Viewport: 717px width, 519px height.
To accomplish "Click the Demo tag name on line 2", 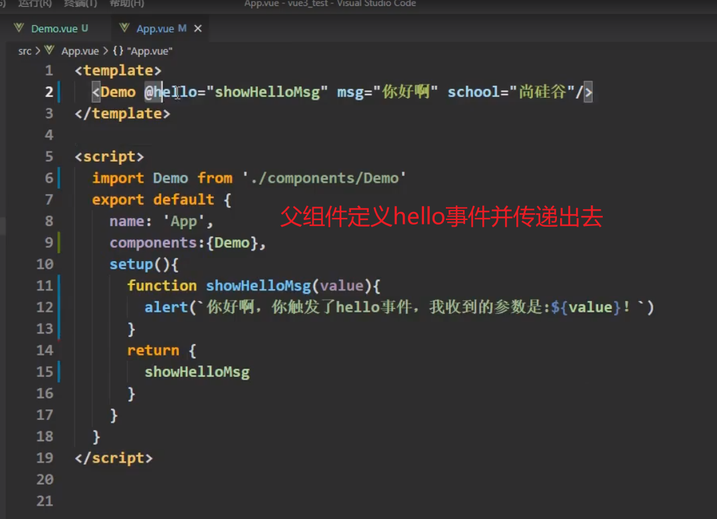I will click(x=118, y=92).
